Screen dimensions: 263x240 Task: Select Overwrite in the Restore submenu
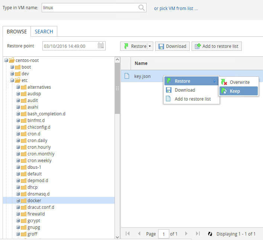[240, 82]
